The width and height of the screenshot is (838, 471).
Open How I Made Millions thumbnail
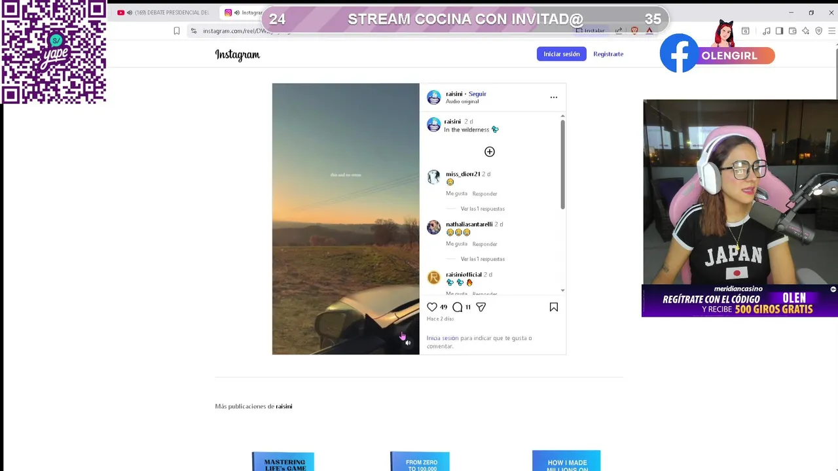(566, 461)
